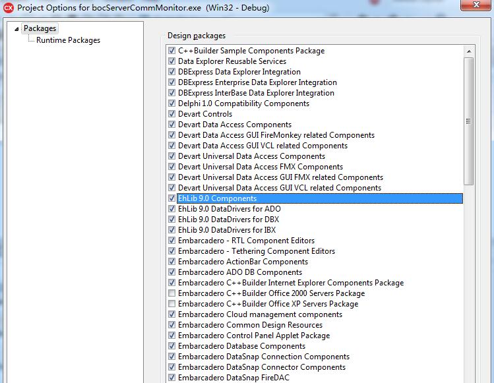Enable Embarcadero C++Builder Office 2000 Servers Package
This screenshot has height=383, width=494.
coord(172,293)
